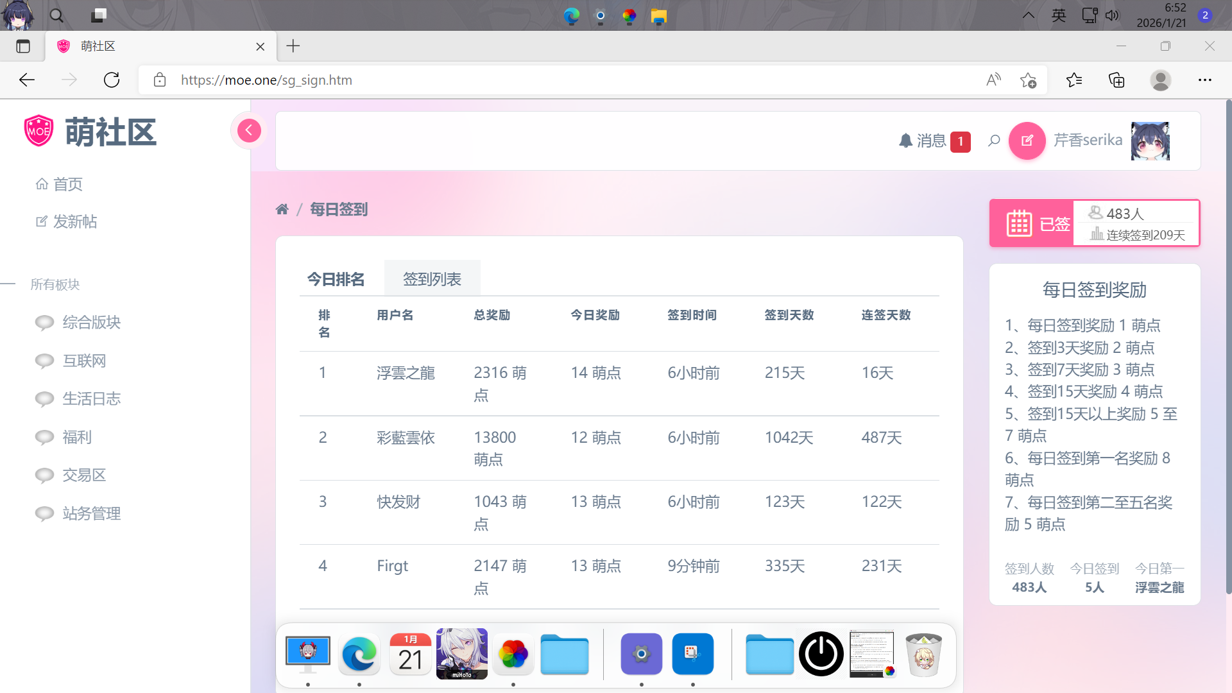The image size is (1232, 693).
Task: Click the browser read aloud icon
Action: (993, 80)
